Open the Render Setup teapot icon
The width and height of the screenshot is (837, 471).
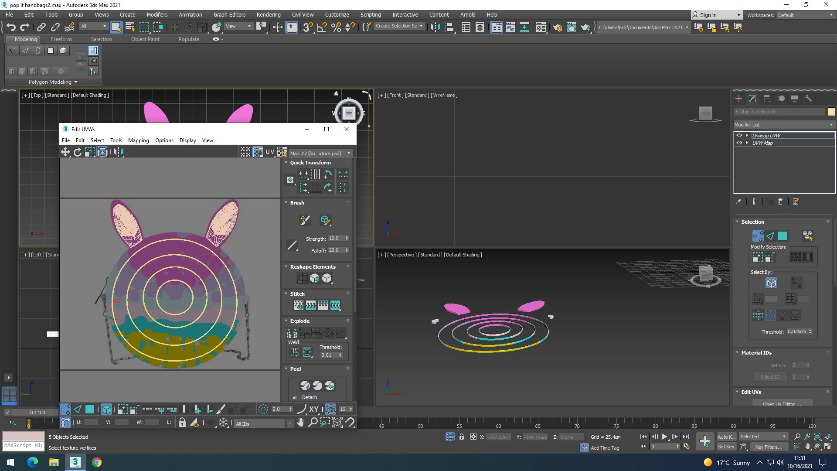click(558, 27)
